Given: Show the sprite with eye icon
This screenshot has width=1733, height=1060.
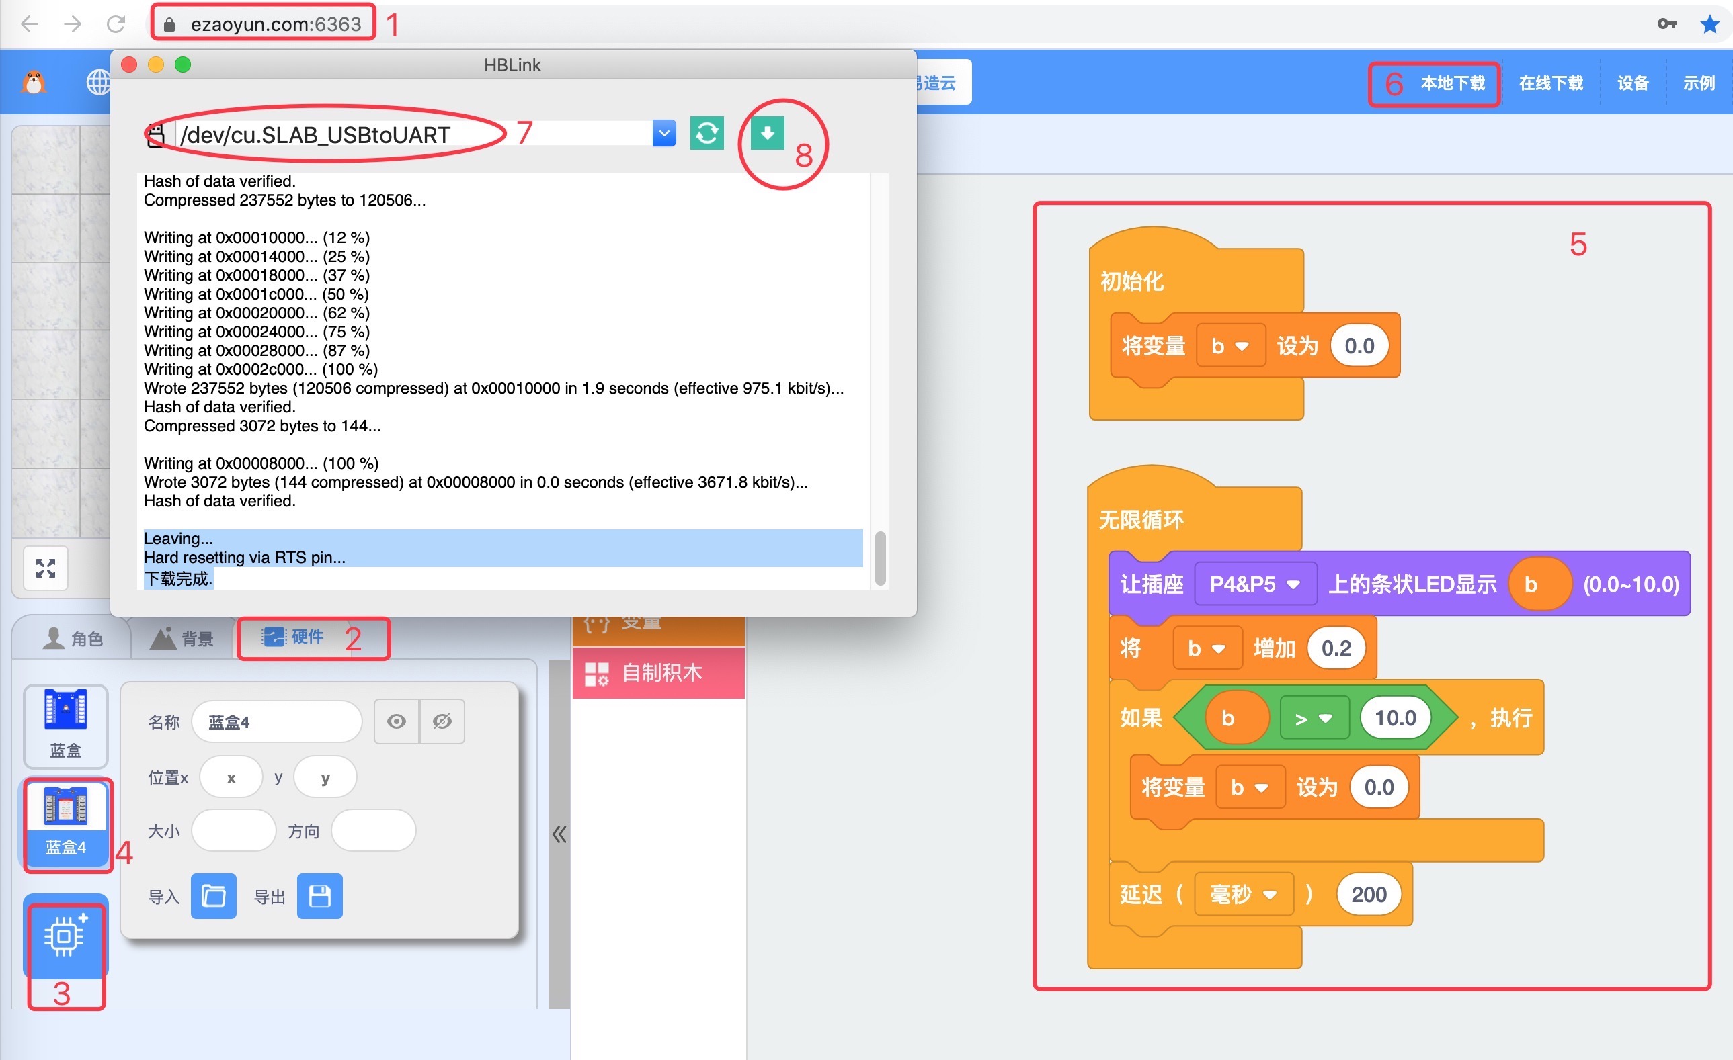Looking at the screenshot, I should click(397, 721).
